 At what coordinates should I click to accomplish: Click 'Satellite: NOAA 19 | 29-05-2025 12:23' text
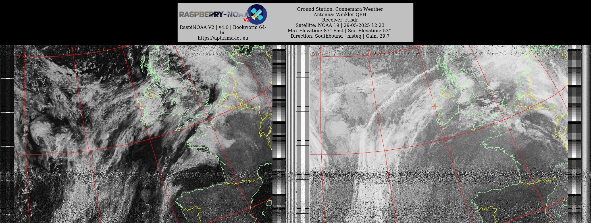(340, 25)
